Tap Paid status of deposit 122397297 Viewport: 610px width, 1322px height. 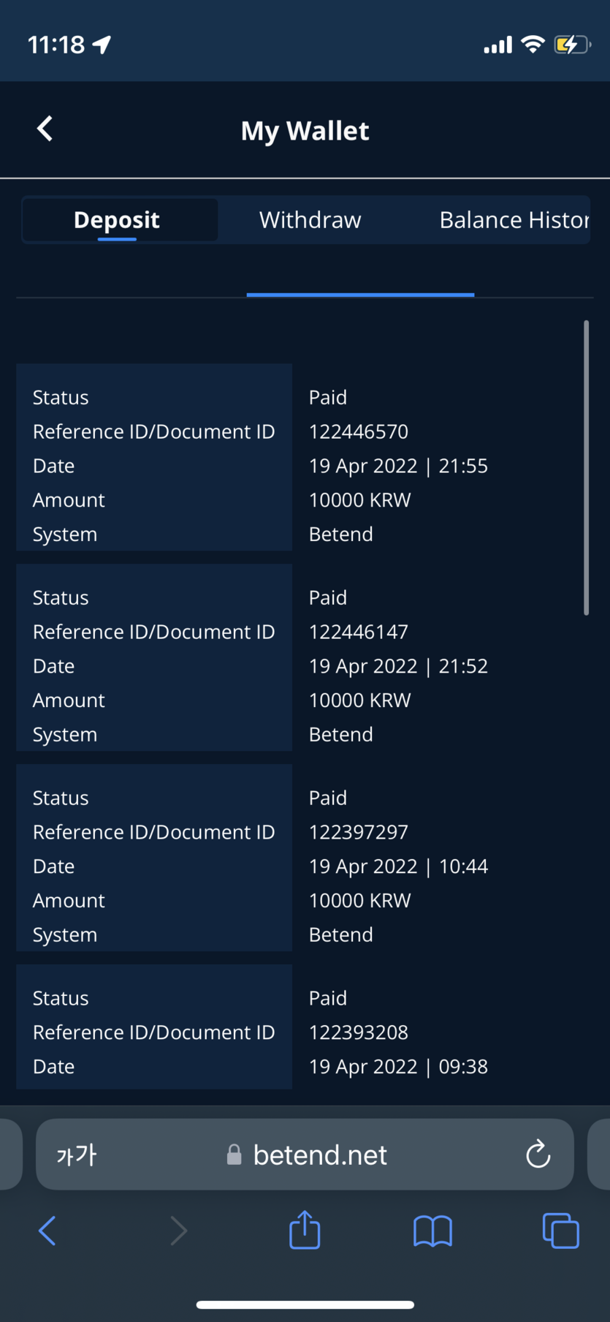(x=328, y=798)
